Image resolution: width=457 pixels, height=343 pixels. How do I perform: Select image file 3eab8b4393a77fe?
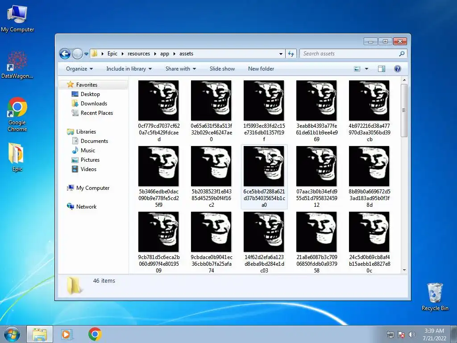pyautogui.click(x=316, y=111)
